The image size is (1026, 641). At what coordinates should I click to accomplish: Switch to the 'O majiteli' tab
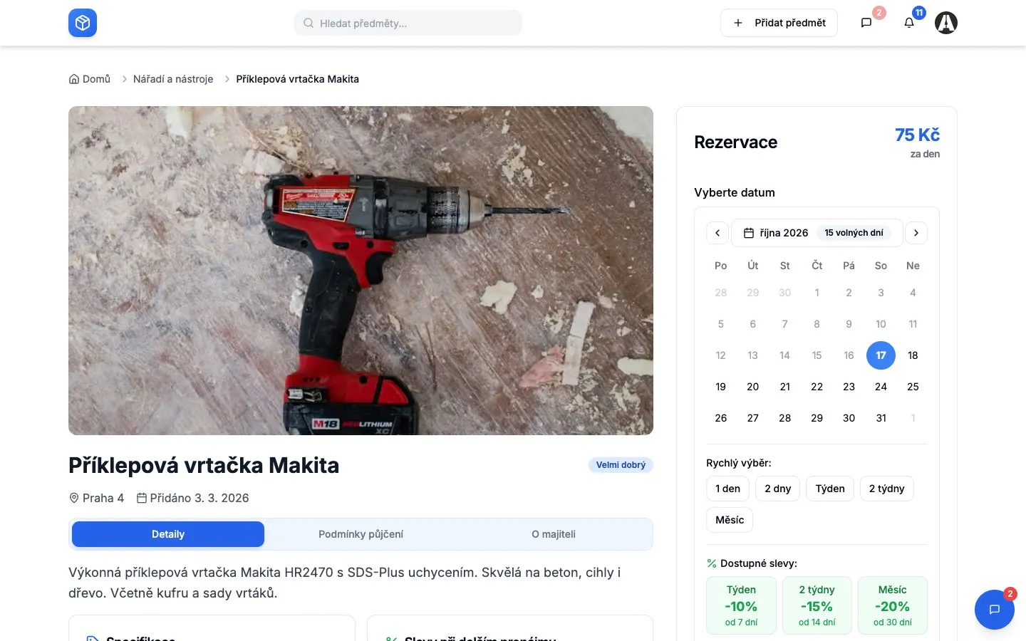554,534
